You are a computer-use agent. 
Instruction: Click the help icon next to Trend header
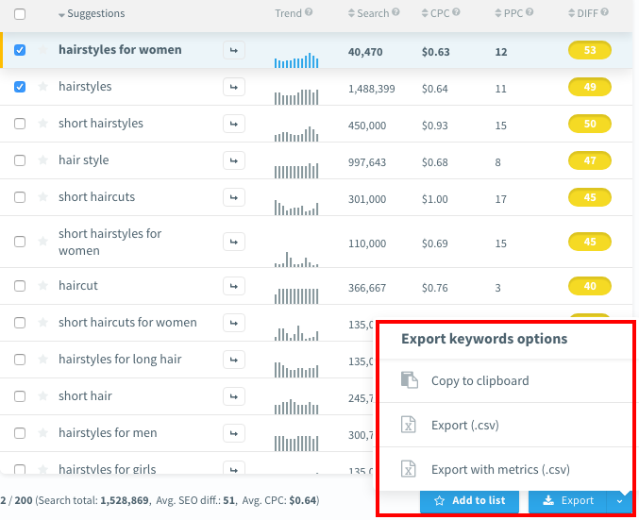coord(309,13)
